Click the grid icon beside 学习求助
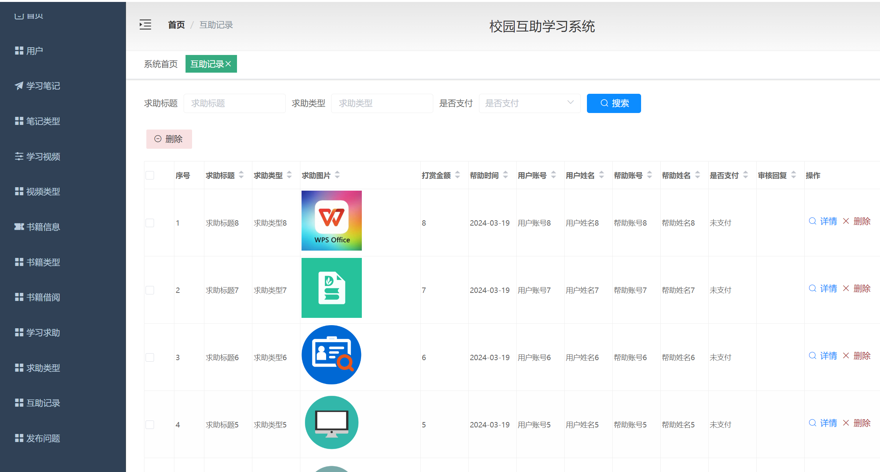880x472 pixels. point(19,332)
